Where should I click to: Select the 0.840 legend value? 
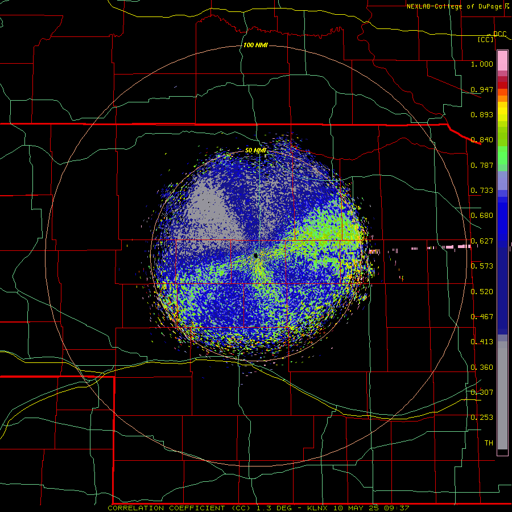click(x=482, y=140)
